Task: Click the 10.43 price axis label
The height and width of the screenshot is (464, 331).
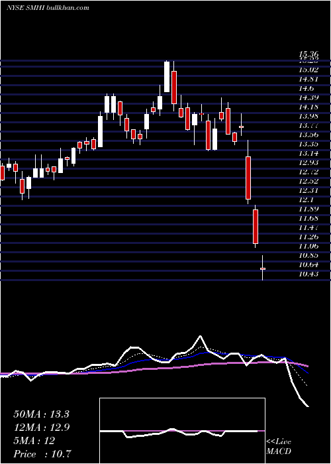Action: (x=308, y=274)
